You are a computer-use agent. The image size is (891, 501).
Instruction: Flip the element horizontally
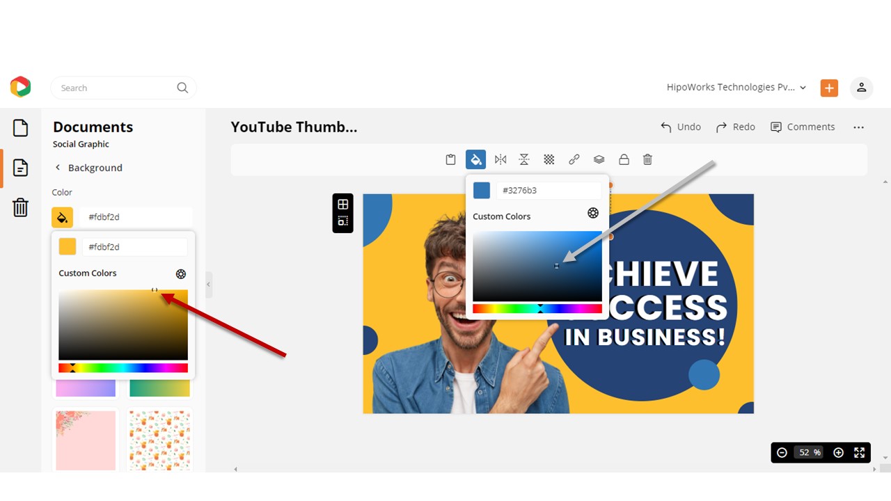point(500,159)
